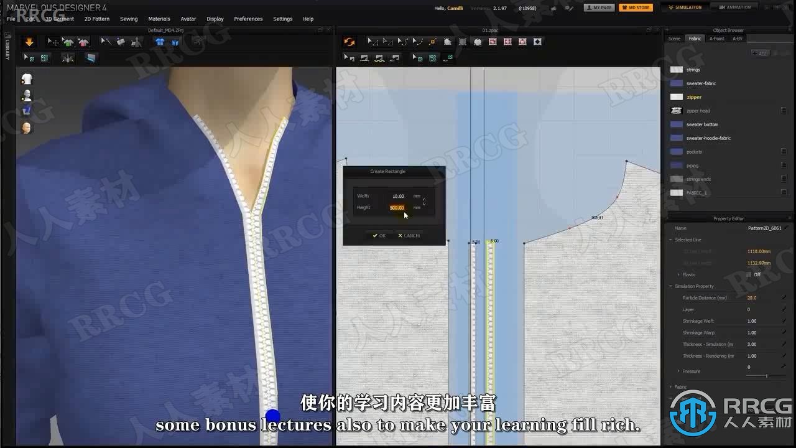This screenshot has width=796, height=448.
Task: Click the avatar display icon in 3D view
Action: (x=27, y=95)
